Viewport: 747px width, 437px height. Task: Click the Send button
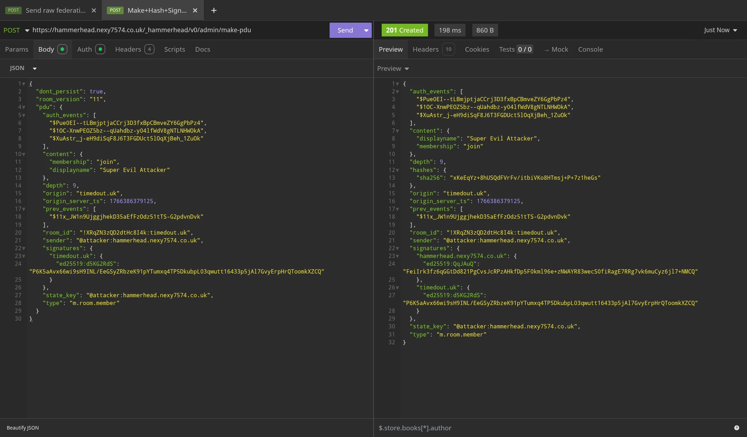(345, 30)
